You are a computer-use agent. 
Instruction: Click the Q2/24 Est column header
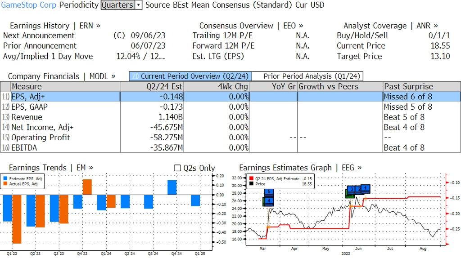(152, 87)
